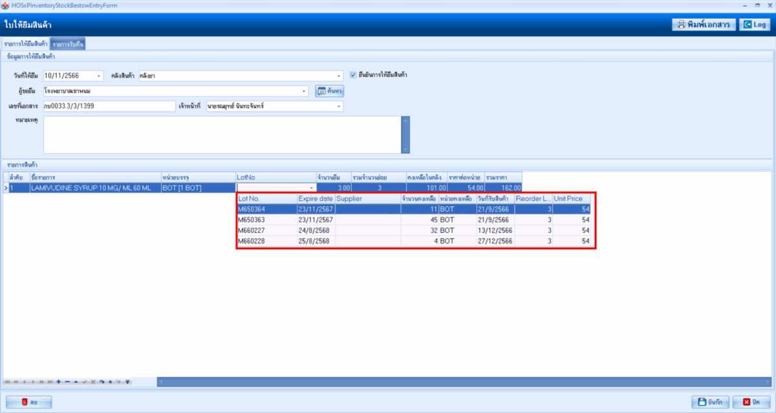
Task: Click the first-record navigator icon
Action: pyautogui.click(x=7, y=382)
